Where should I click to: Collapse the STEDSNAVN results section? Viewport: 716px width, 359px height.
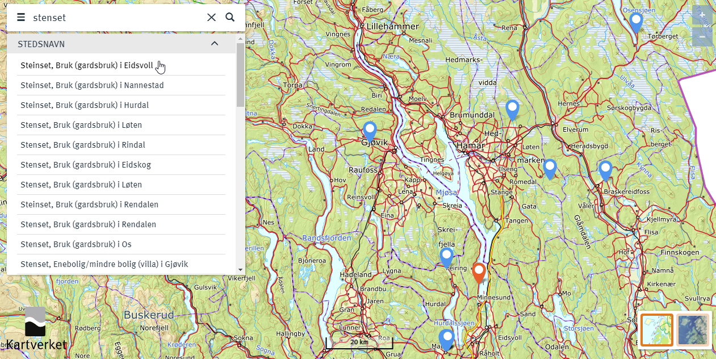[215, 44]
